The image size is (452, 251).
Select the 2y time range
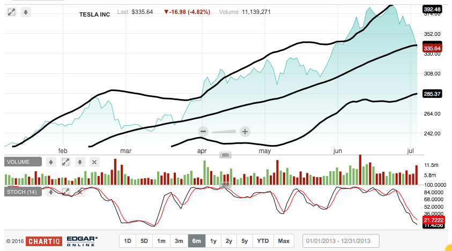point(229,241)
